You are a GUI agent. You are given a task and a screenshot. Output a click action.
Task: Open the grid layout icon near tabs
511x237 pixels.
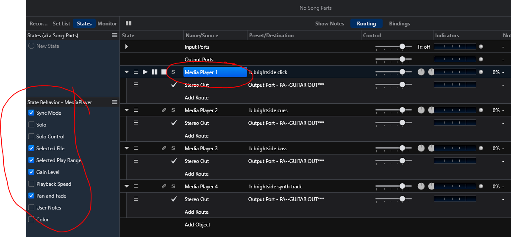pos(129,24)
